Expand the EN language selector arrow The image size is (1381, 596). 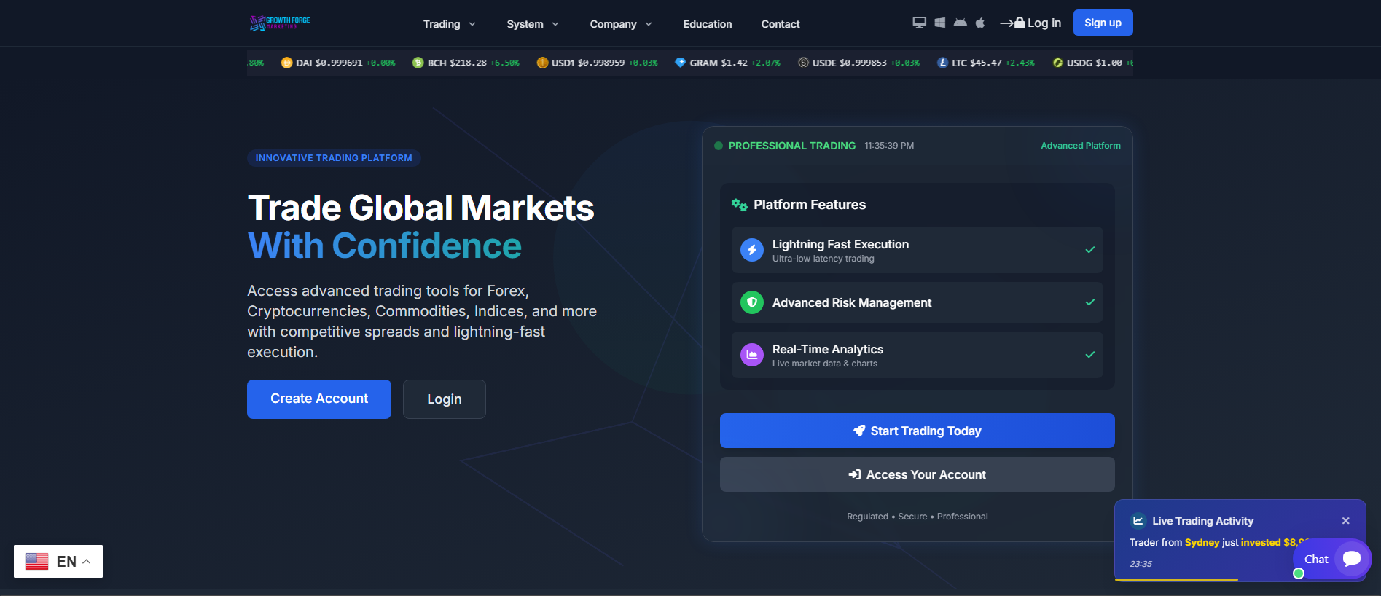click(86, 562)
